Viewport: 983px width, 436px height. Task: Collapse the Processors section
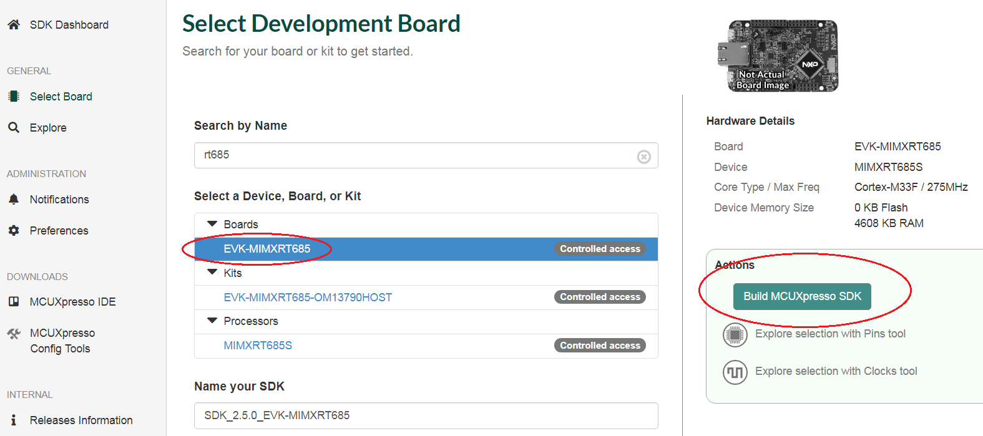pyautogui.click(x=212, y=321)
